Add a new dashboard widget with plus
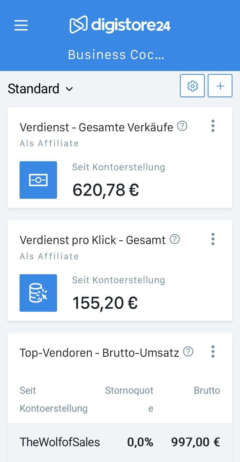Screen dimensions: 240x462 click(220, 86)
